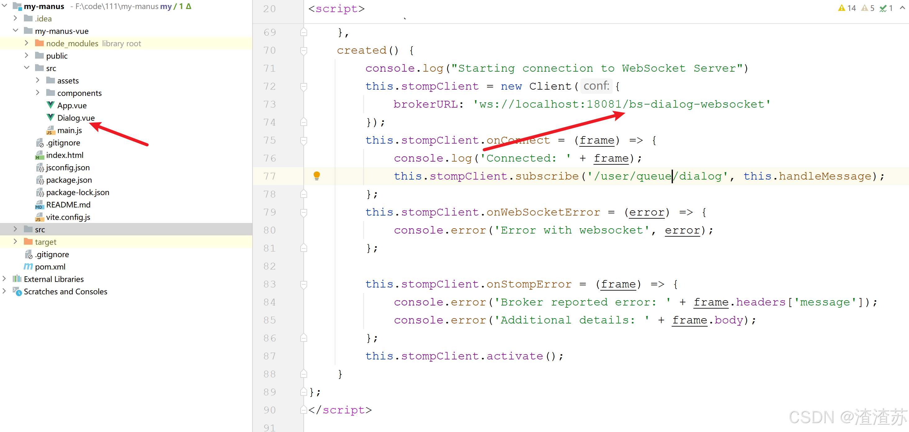Click the file icon of package-lock.json
909x432 pixels.
pos(39,192)
